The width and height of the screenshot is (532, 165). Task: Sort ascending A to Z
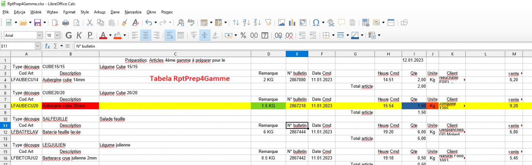point(246,23)
